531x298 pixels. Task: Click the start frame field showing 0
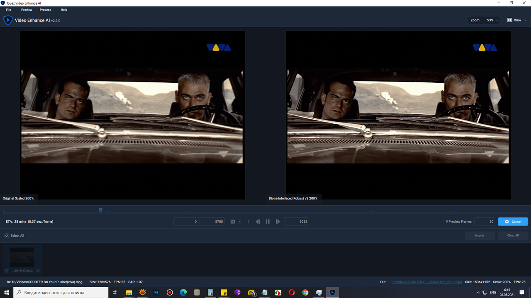point(186,221)
